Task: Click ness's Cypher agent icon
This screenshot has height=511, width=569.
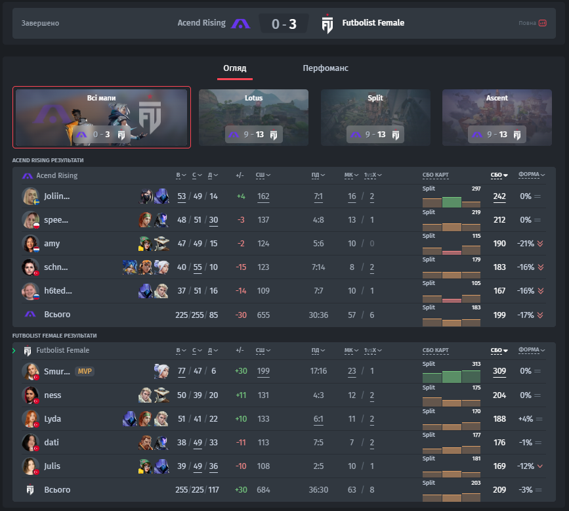Action: coord(161,395)
